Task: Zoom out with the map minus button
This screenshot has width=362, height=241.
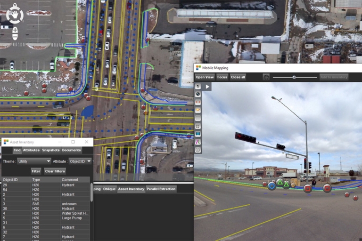Action: coord(15,36)
